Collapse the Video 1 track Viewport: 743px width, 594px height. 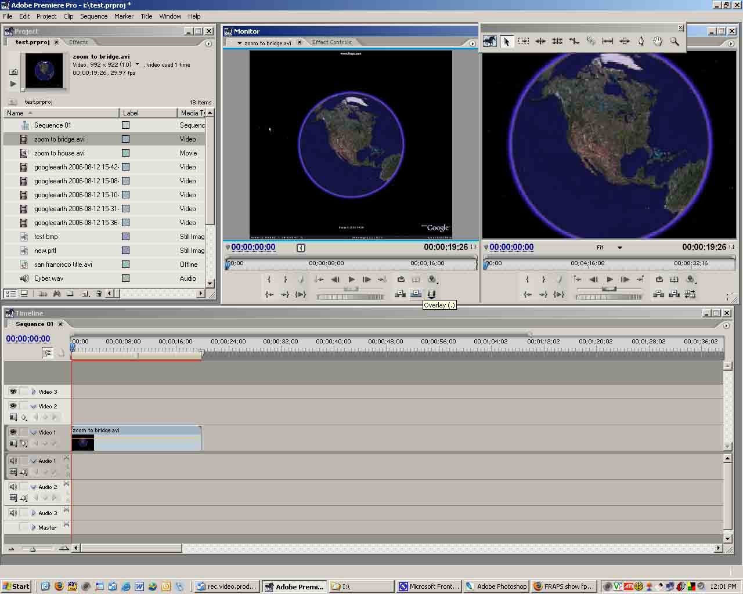[x=34, y=432]
